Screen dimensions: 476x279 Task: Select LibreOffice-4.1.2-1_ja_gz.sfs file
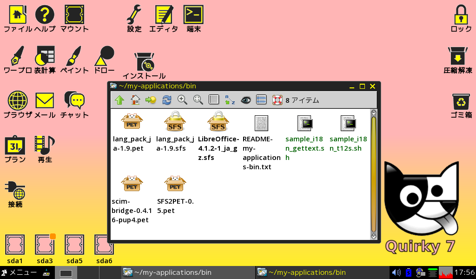218,136
